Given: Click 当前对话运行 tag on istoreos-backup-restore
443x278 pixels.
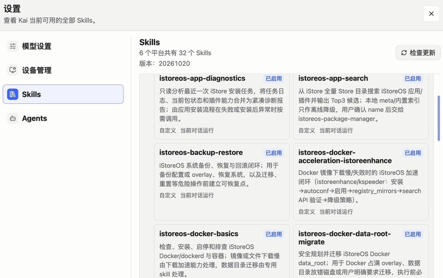Looking at the screenshot, I should [197, 196].
